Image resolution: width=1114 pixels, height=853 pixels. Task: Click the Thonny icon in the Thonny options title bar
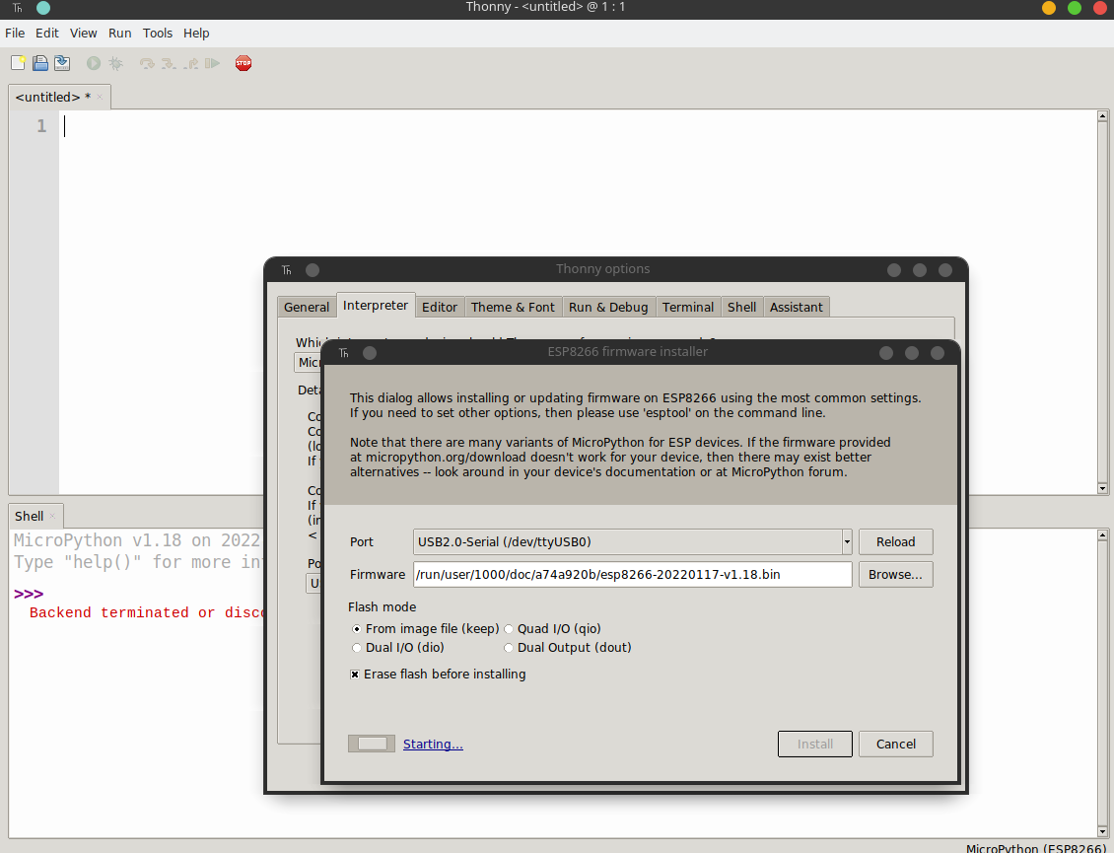[286, 270]
